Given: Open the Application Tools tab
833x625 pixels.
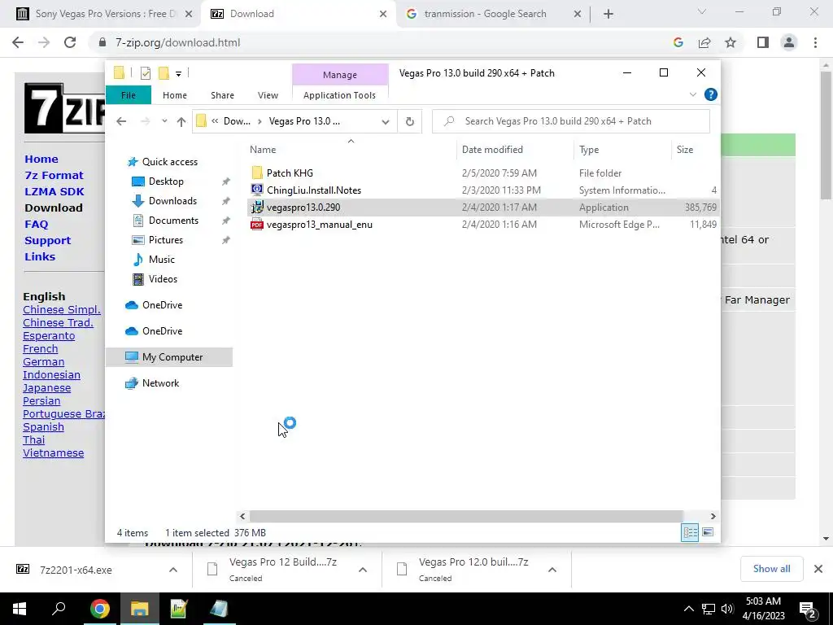Looking at the screenshot, I should (339, 95).
